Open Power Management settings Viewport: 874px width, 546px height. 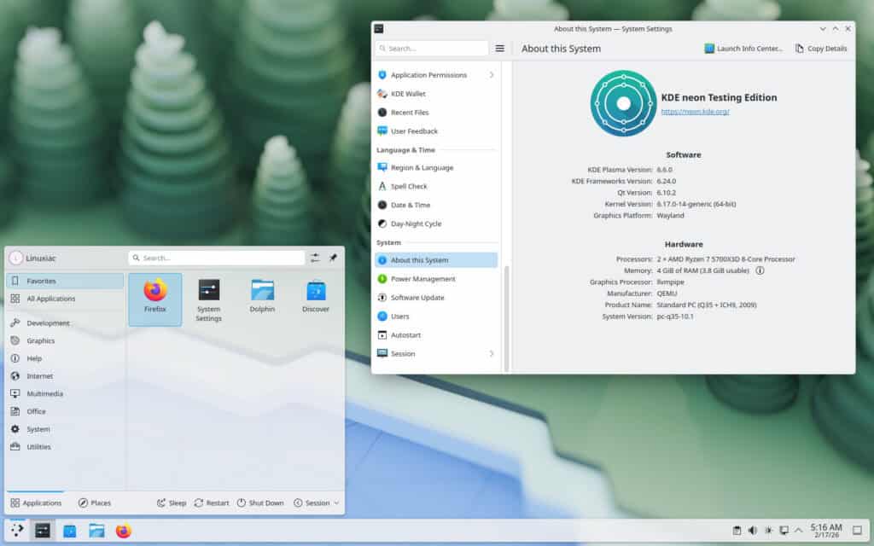(x=422, y=278)
